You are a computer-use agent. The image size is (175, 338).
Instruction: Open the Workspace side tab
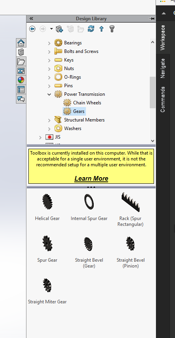(163, 37)
